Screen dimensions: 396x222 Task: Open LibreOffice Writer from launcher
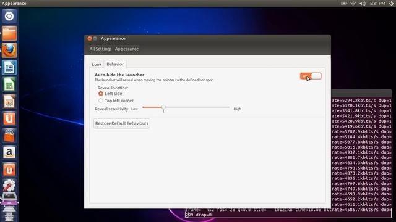click(9, 67)
